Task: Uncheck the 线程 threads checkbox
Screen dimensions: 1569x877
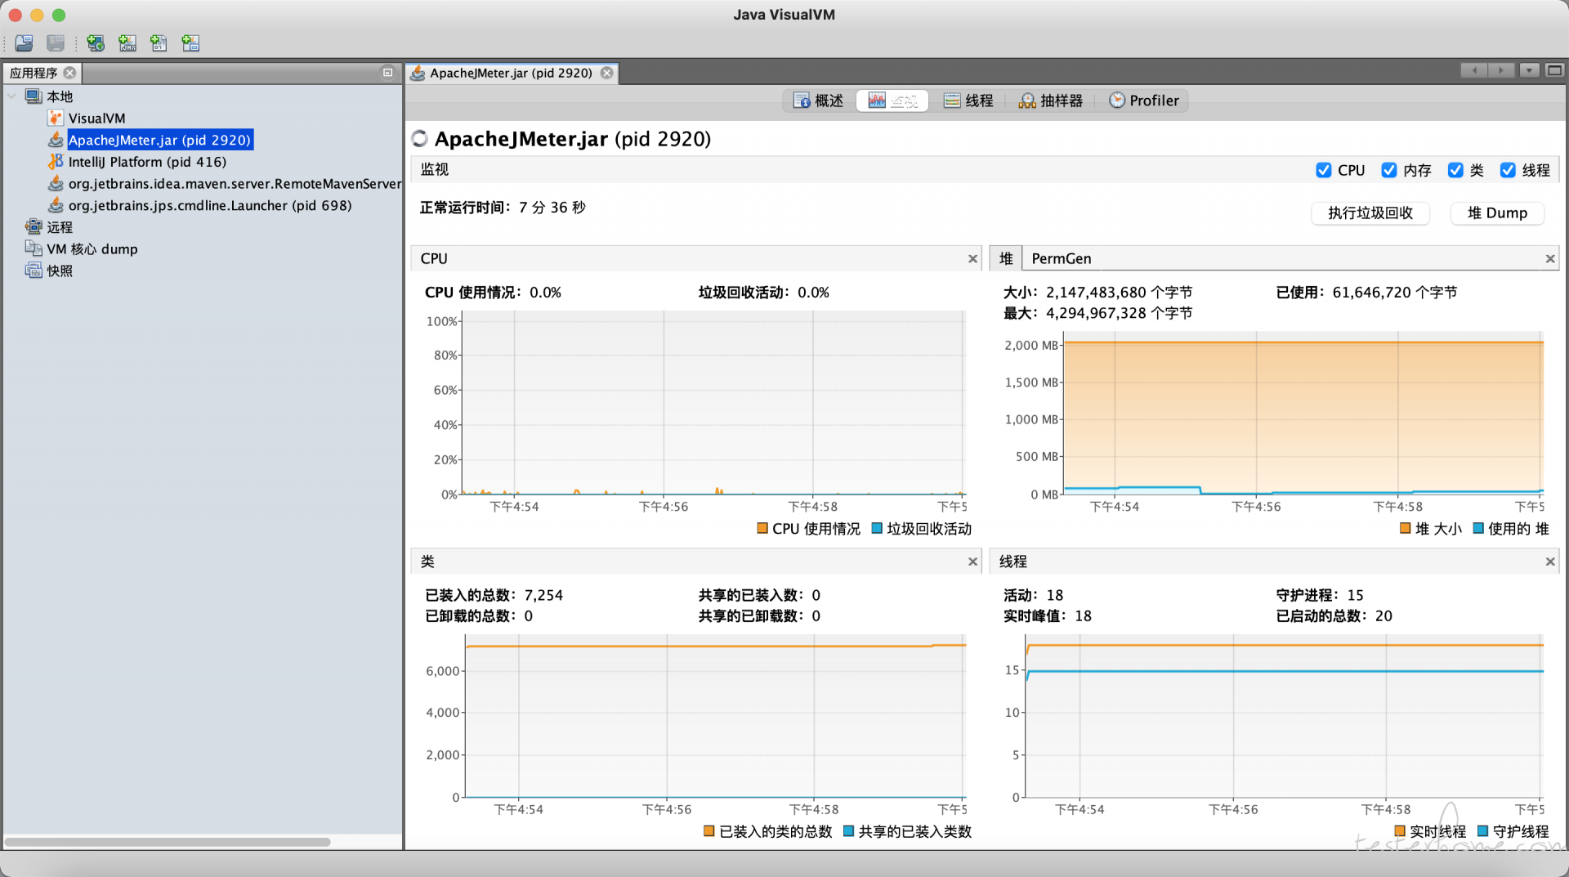Action: [1509, 170]
